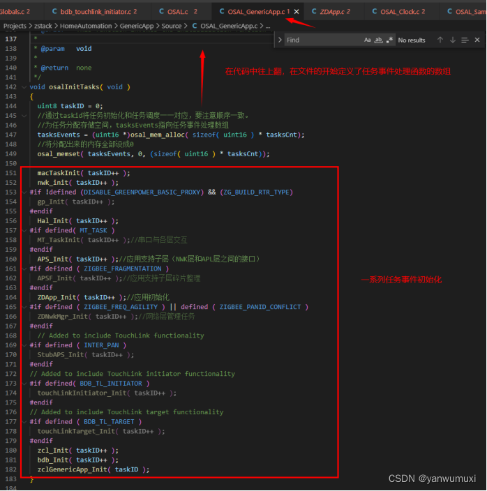This screenshot has height=491, width=487.
Task: Click the 'No results' find status
Action: pos(411,40)
